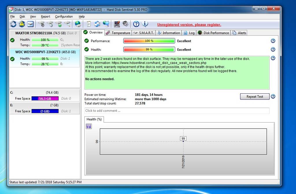The image size is (296, 194).
Task: Click E: Free Space (? GB) bar
Action: pyautogui.click(x=45, y=111)
